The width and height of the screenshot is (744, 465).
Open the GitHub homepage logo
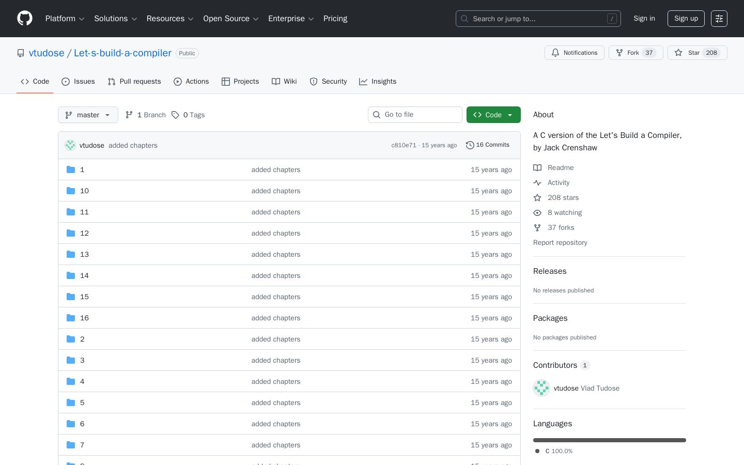[x=25, y=19]
